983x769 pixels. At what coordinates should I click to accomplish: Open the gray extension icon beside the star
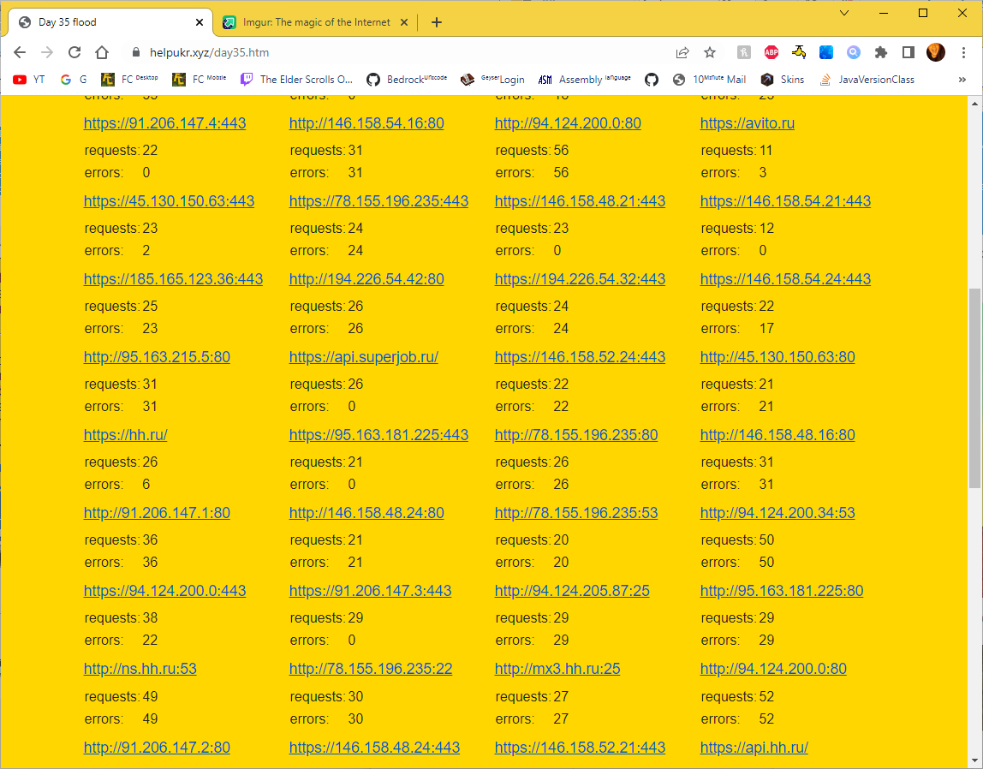pyautogui.click(x=743, y=52)
